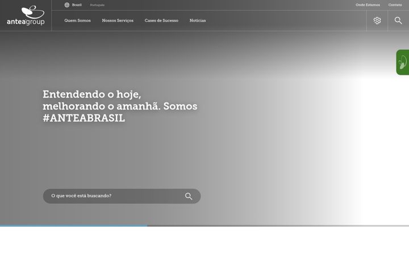Open the header search magnifier icon
This screenshot has width=409, height=255.
pos(398,20)
